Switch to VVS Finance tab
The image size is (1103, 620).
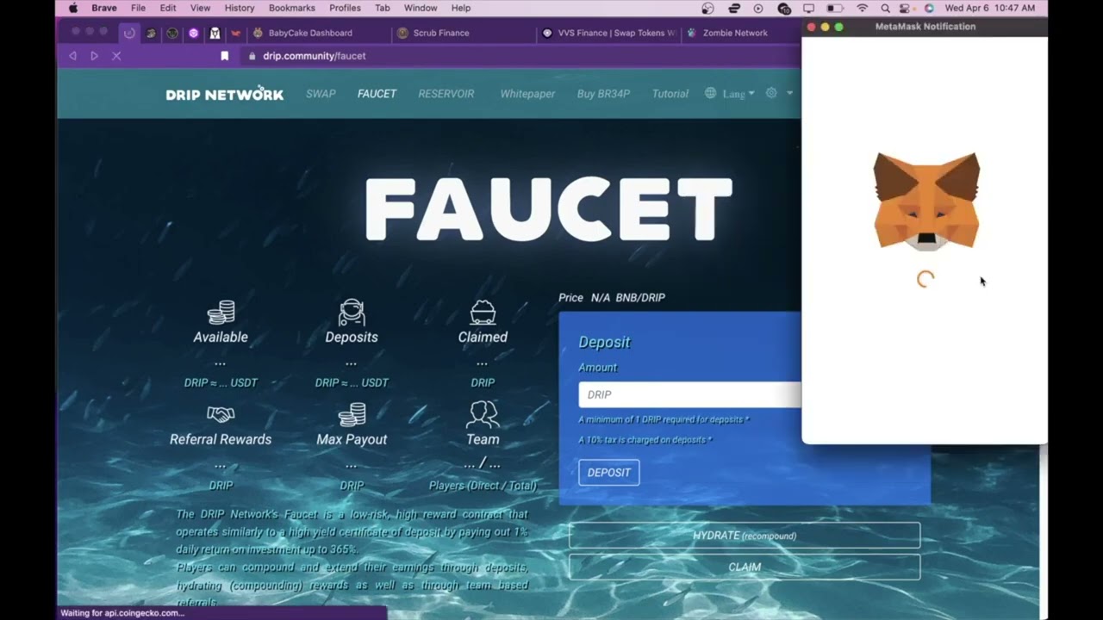click(x=608, y=33)
